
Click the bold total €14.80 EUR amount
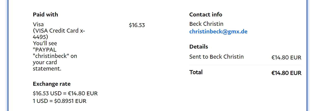click(x=286, y=73)
